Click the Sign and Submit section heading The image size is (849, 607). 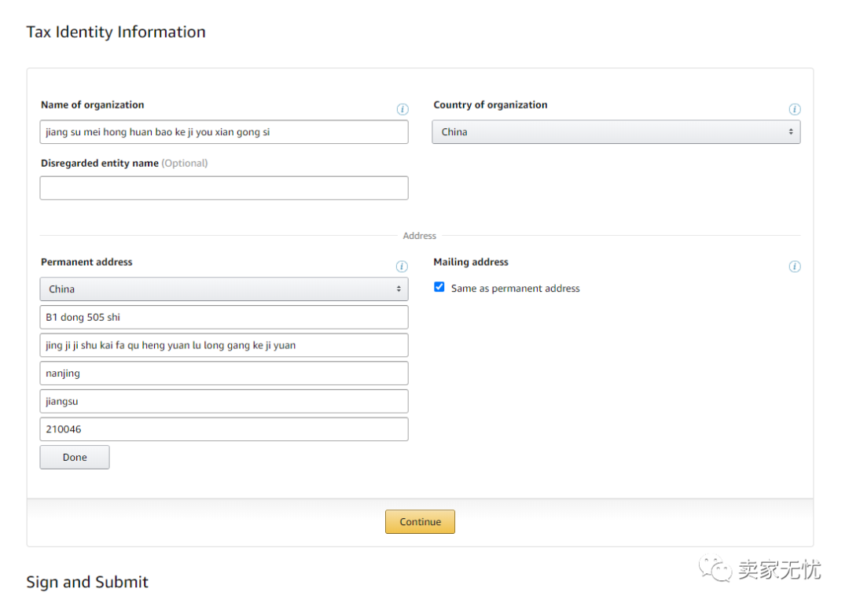click(87, 583)
